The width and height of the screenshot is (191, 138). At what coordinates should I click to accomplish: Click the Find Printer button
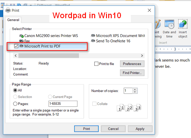point(132,73)
